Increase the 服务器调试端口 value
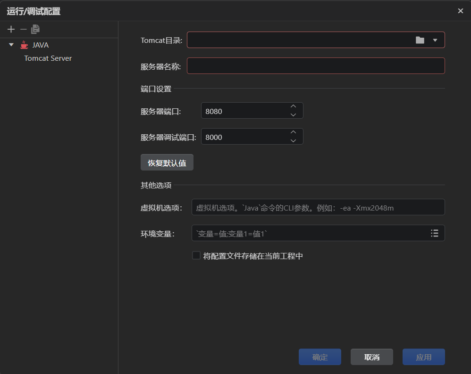The image size is (471, 374). pos(294,132)
